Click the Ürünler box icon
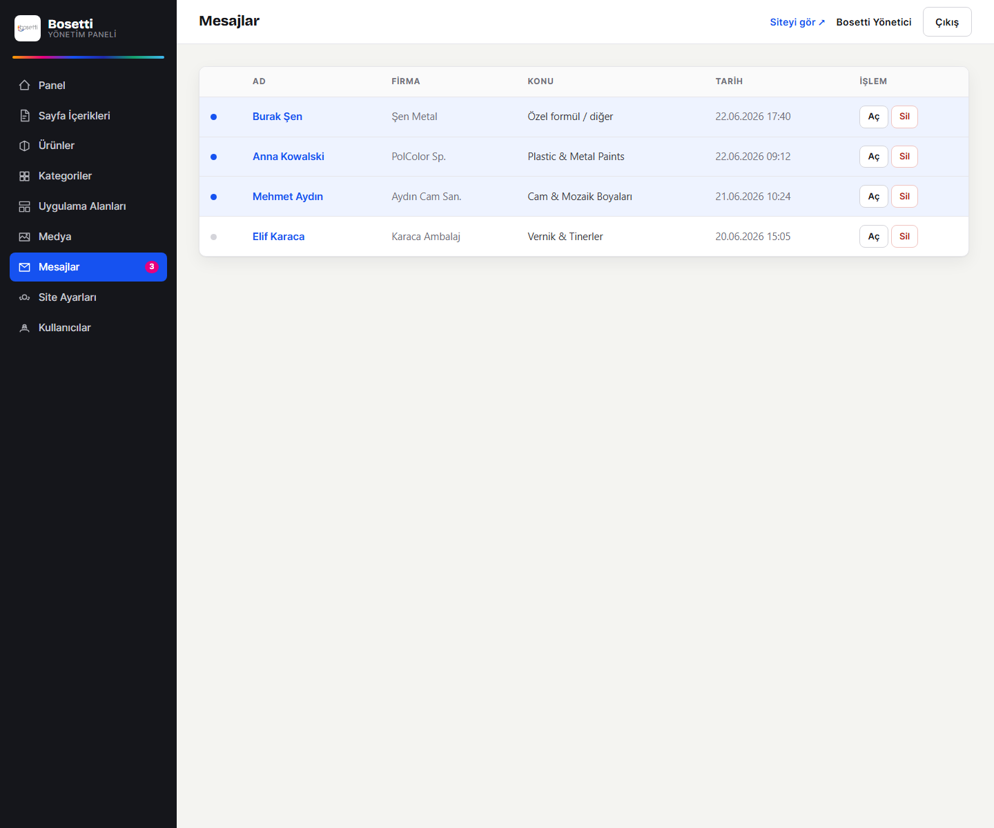994x828 pixels. 24,146
